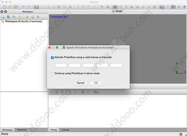The height and width of the screenshot is (136, 187).
Task: Select 'Continue using PhotoScan in demo mode'
Action: point(52,74)
